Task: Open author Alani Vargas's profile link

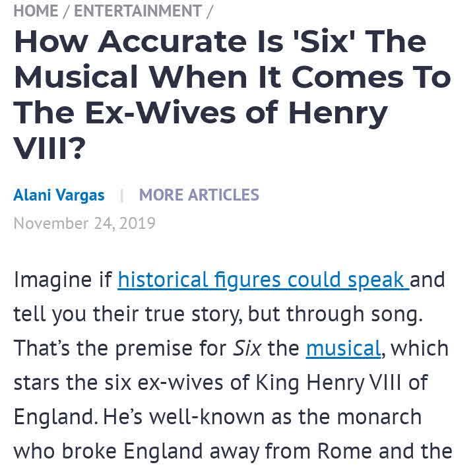Action: click(x=59, y=195)
